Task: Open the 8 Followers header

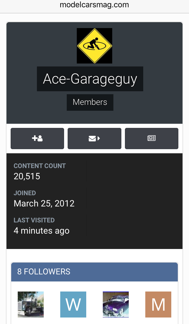Action: 94,272
